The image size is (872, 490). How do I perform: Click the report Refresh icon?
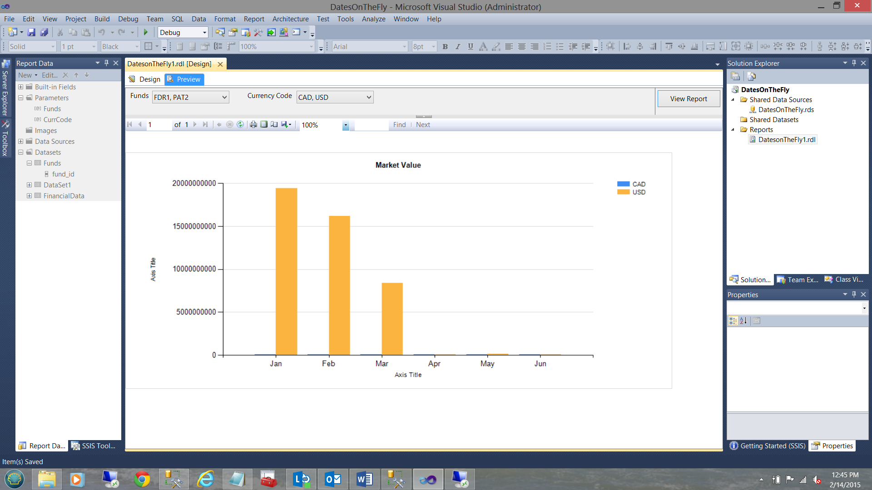240,124
